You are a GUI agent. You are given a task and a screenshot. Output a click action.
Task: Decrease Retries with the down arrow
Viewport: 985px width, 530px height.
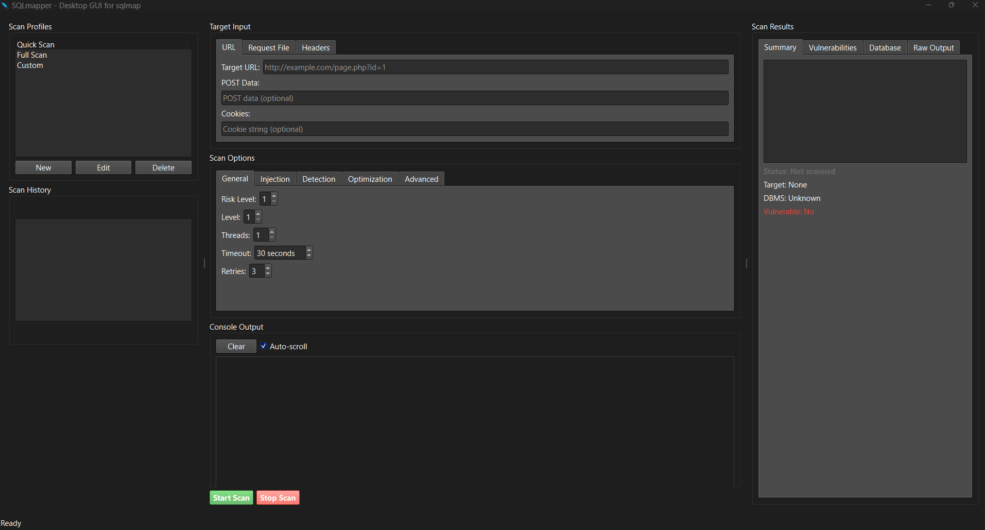(267, 273)
